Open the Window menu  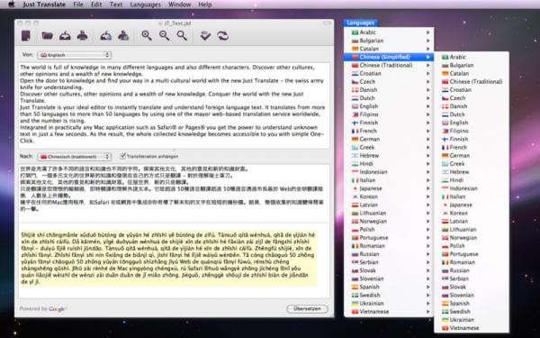pos(179,5)
